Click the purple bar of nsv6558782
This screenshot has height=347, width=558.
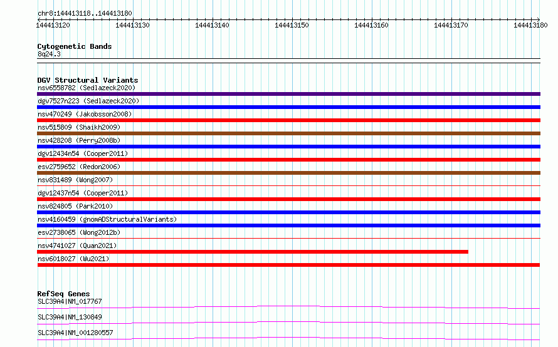click(288, 94)
